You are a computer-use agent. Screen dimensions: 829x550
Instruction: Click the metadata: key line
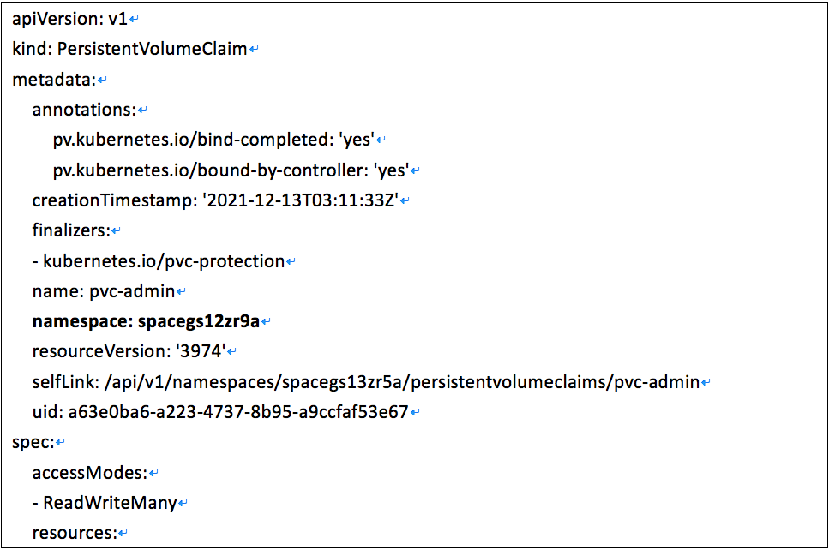coord(54,80)
